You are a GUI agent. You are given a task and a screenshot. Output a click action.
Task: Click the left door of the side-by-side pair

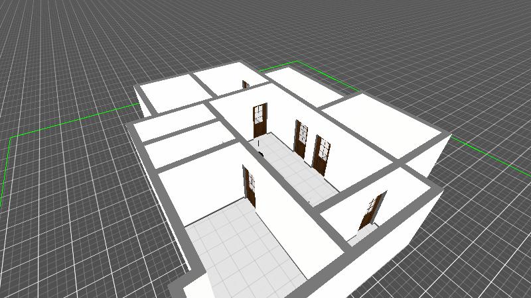pyautogui.click(x=301, y=138)
